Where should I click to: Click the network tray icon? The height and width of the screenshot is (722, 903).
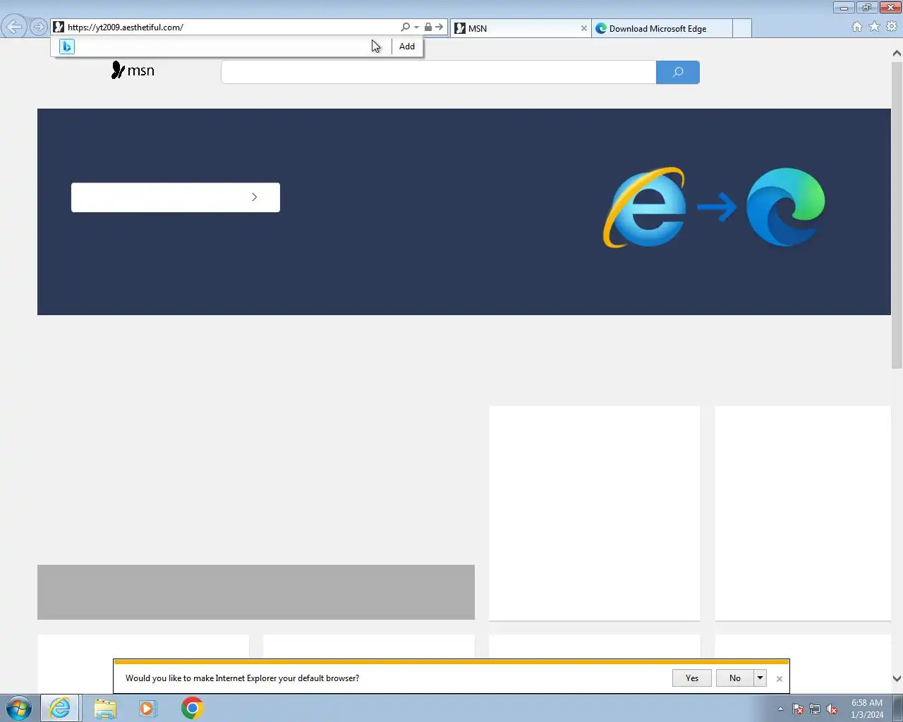(x=815, y=709)
